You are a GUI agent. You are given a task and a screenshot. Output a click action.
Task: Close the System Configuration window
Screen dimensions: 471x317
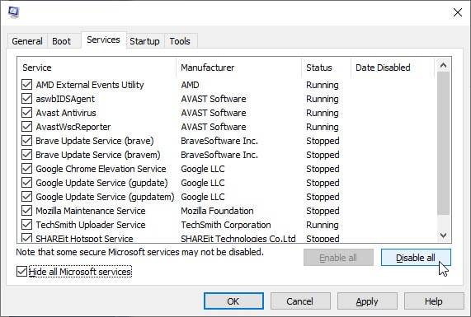click(x=458, y=12)
